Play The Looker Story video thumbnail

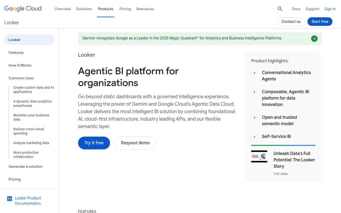(259, 156)
